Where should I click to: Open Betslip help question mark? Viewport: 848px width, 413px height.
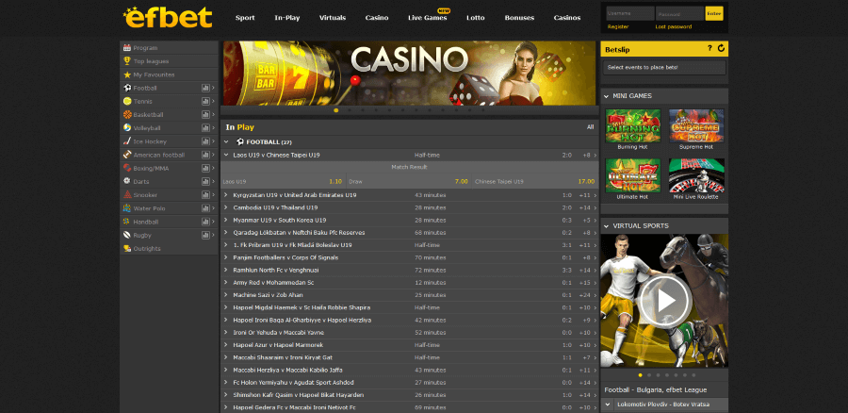tap(709, 49)
